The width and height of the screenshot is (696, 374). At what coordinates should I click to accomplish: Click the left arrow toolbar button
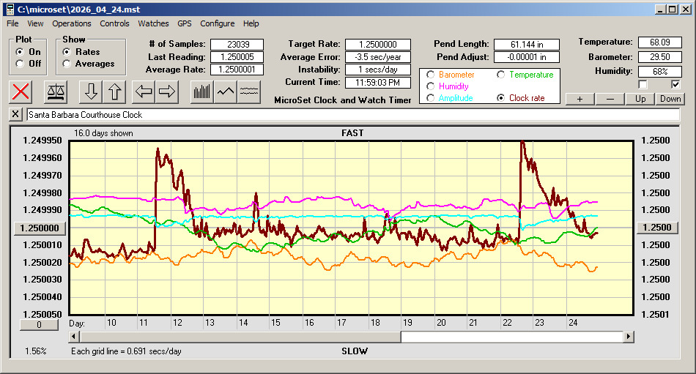[x=144, y=91]
